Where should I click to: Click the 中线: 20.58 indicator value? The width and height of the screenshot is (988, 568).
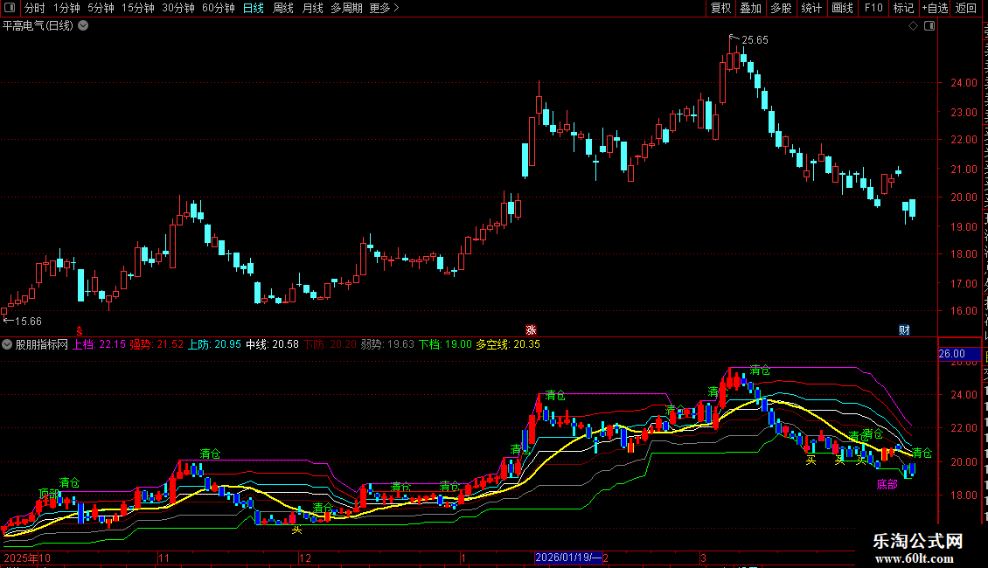point(272,344)
